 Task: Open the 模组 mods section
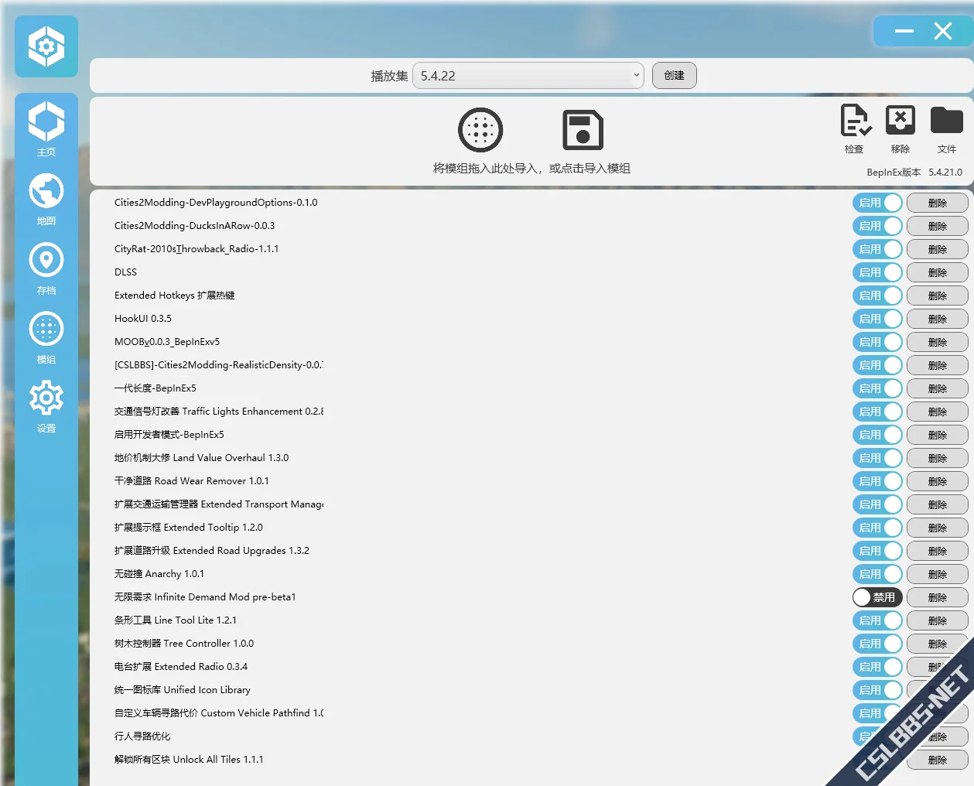pos(46,337)
